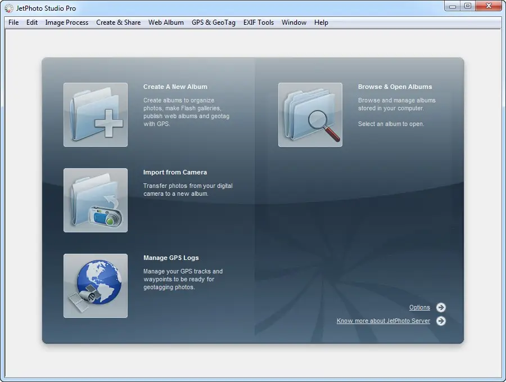
Task: Open the Help menu
Action: [x=321, y=23]
